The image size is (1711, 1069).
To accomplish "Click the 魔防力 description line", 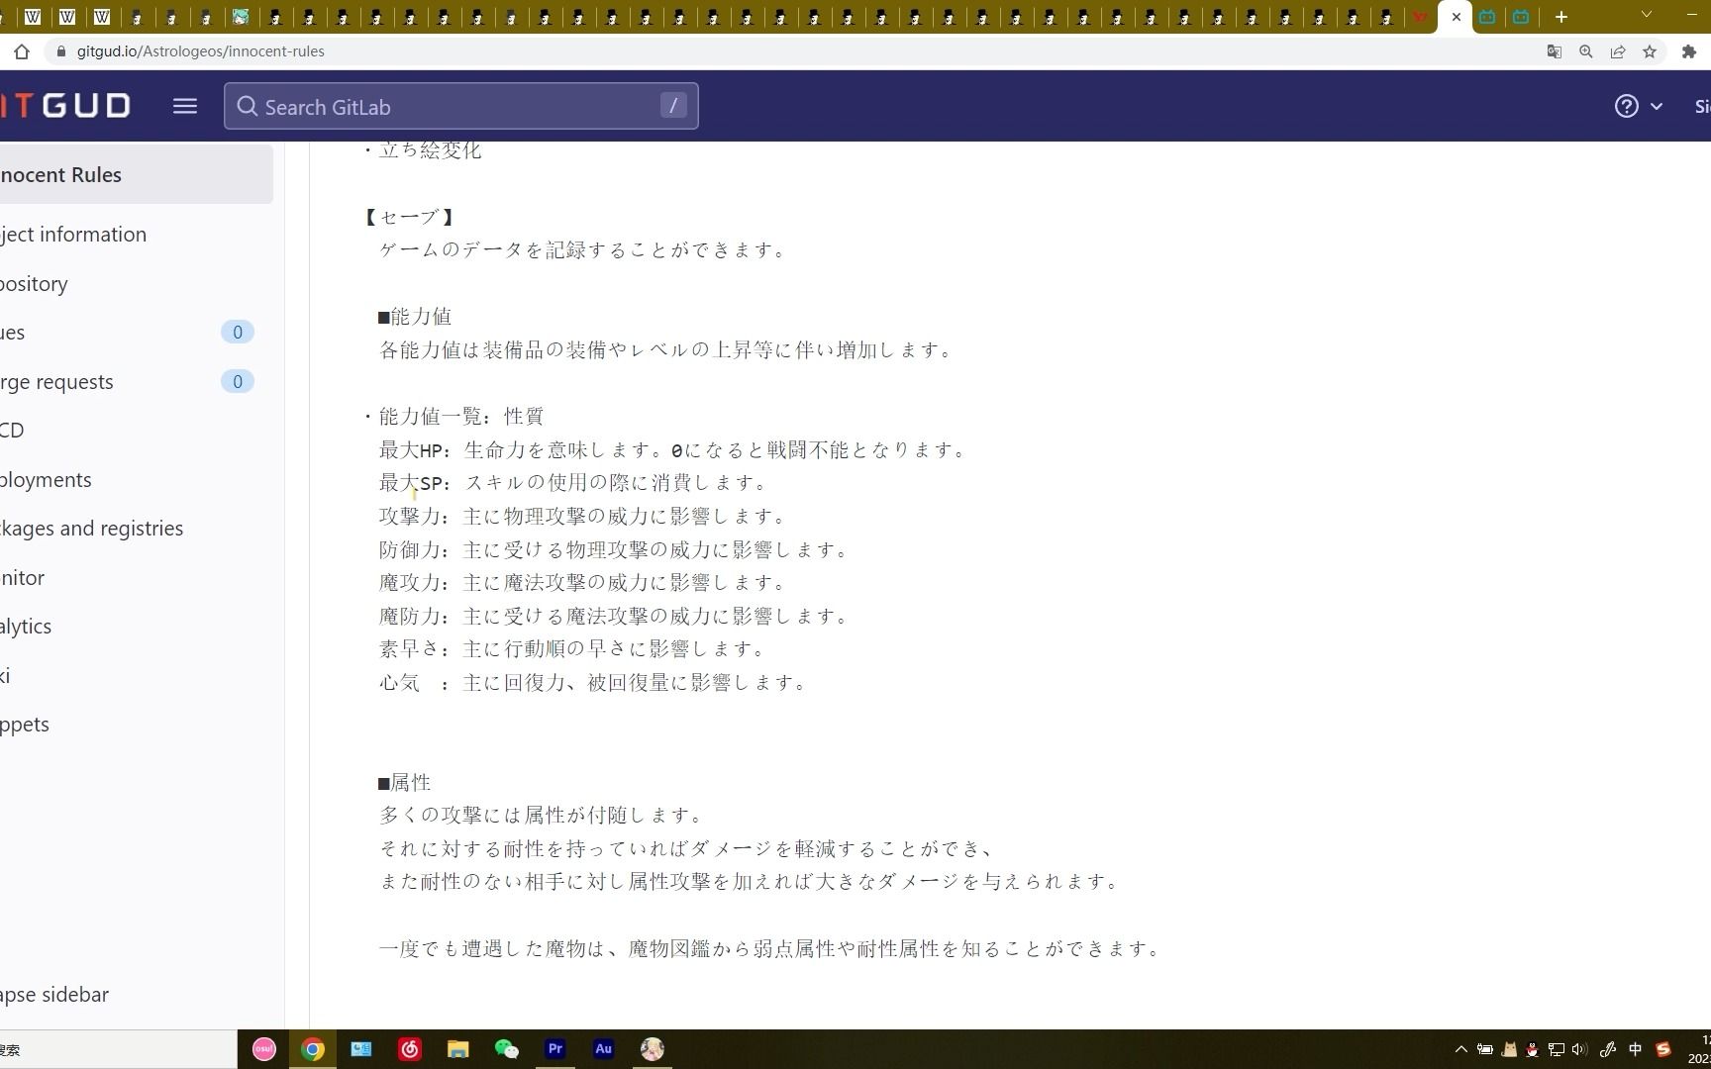I will coord(614,617).
